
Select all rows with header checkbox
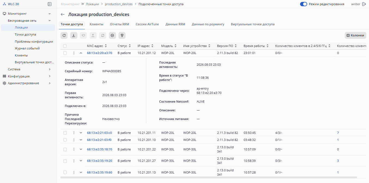[x=65, y=46]
